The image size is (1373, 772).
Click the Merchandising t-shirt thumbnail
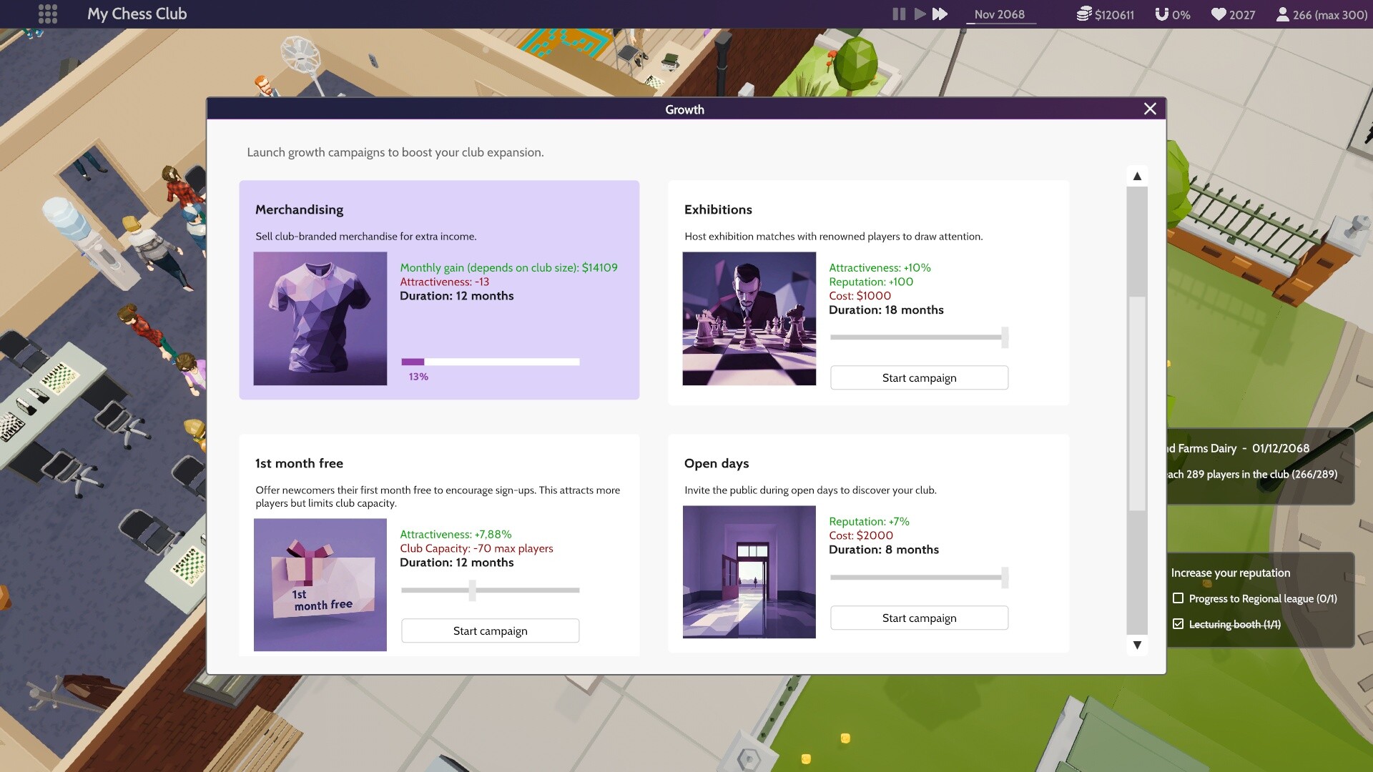pyautogui.click(x=320, y=319)
